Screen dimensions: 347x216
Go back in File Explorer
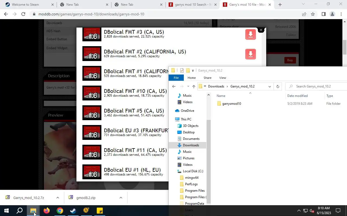(174, 86)
